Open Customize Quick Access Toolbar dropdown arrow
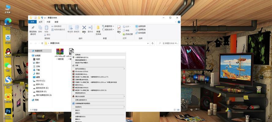This screenshot has width=272, height=122. pyautogui.click(x=45, y=18)
